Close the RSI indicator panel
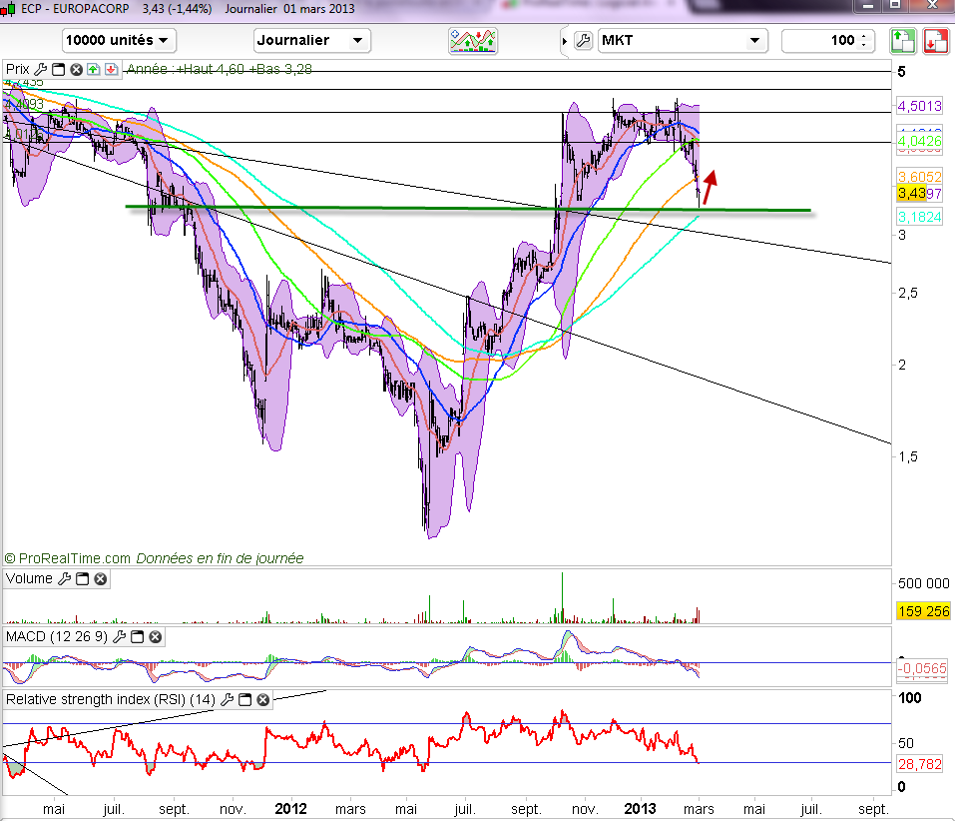This screenshot has height=821, width=955. (262, 700)
